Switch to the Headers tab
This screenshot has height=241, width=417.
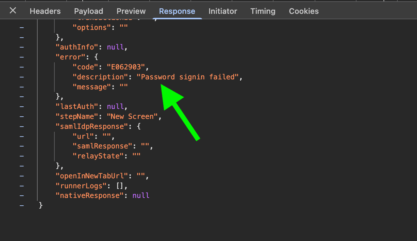click(x=45, y=11)
